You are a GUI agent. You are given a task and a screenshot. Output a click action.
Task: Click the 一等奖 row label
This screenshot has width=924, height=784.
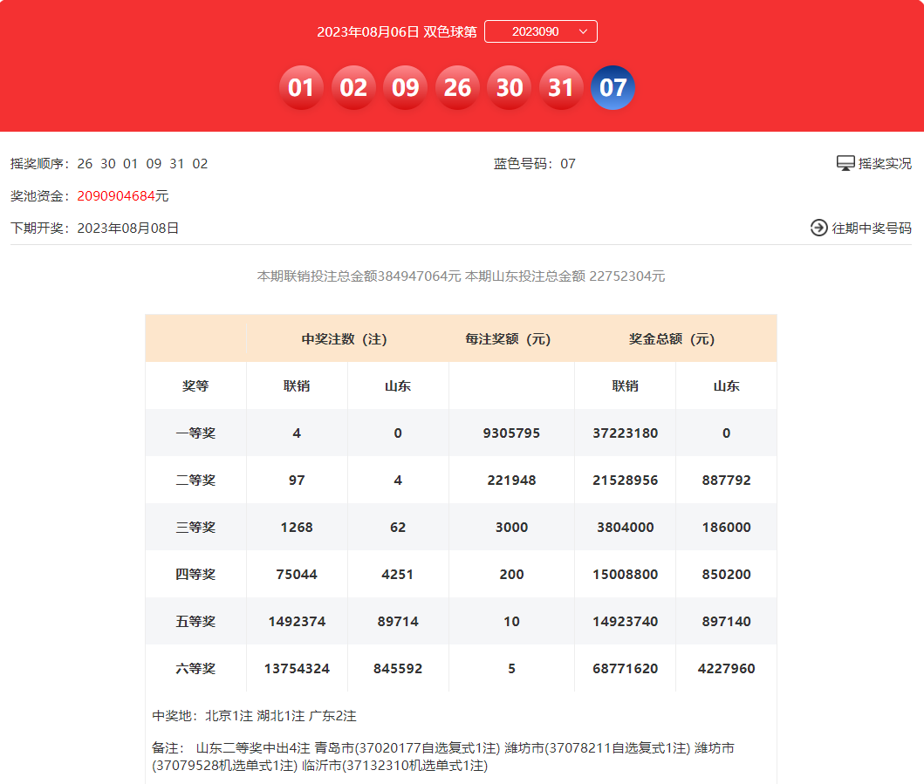tap(195, 433)
